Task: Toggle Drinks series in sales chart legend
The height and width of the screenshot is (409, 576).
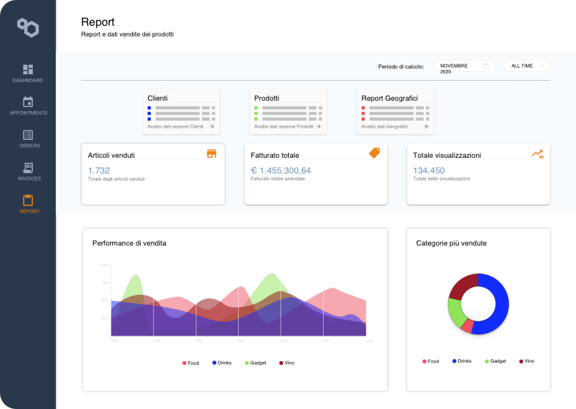Action: click(x=222, y=363)
